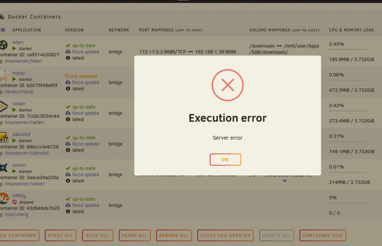Click the XMRig container icon
The image size is (382, 246).
4,199
